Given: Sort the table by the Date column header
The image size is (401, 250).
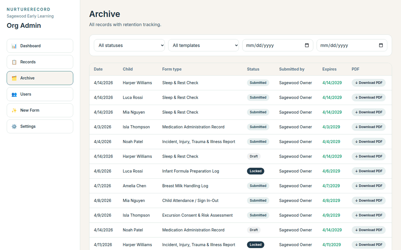Looking at the screenshot, I should [98, 69].
